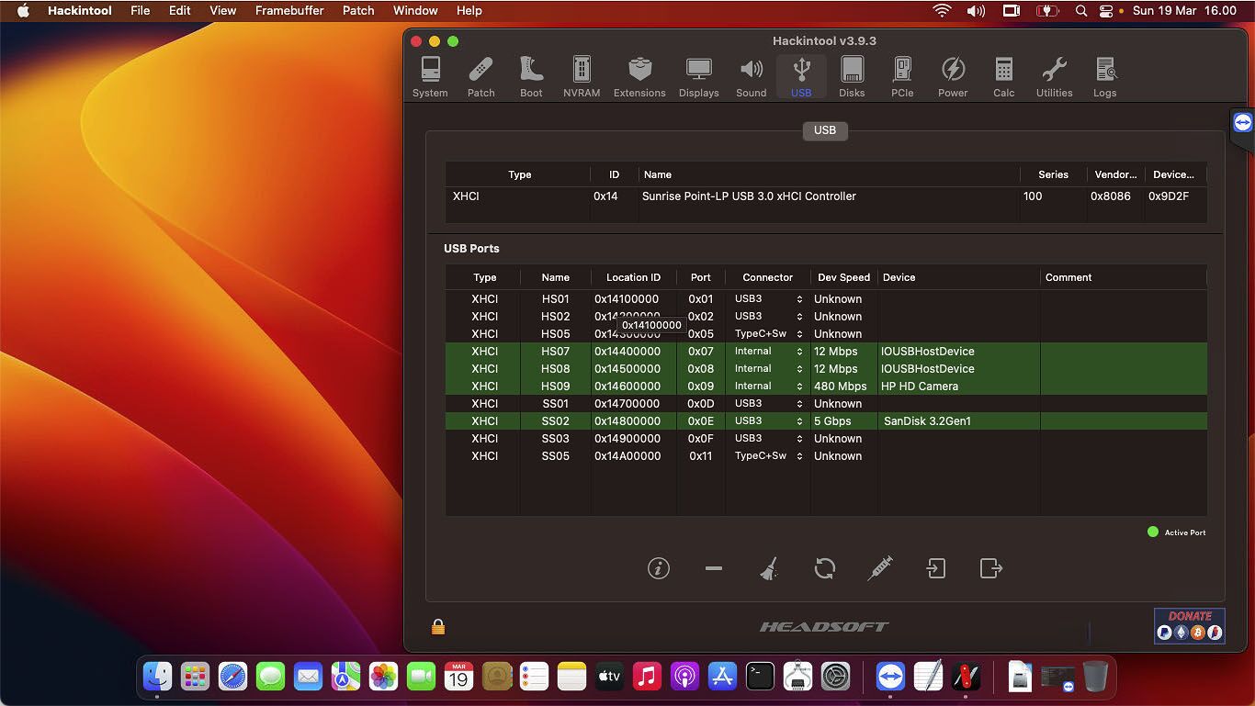Toggle the padlock lock icon
This screenshot has width=1255, height=706.
point(438,627)
